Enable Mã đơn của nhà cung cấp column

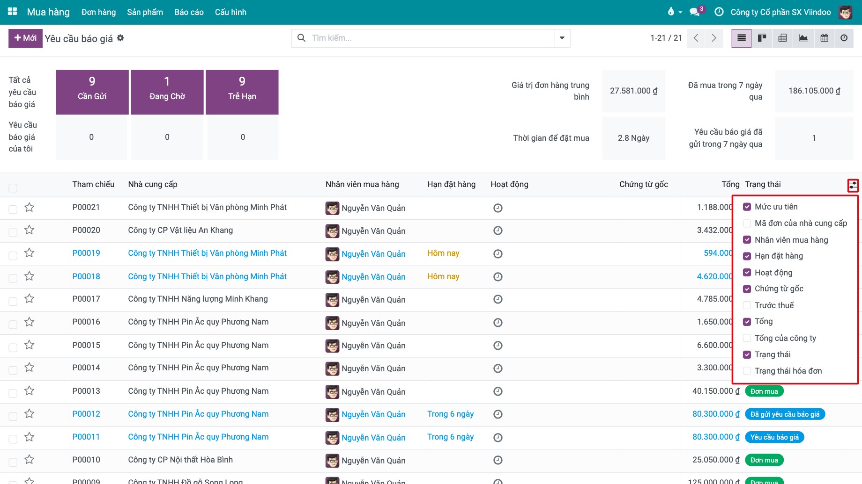tap(747, 223)
